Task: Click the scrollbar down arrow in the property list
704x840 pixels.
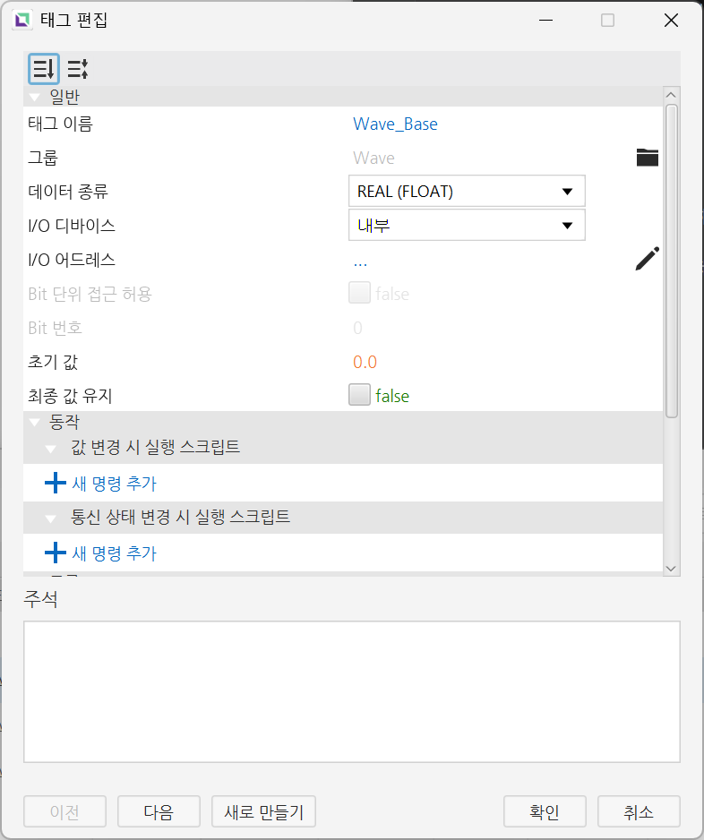Action: coord(672,569)
